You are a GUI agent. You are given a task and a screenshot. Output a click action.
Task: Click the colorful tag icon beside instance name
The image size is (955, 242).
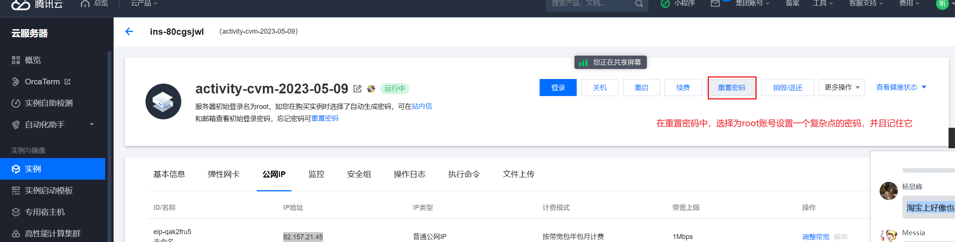tap(371, 88)
